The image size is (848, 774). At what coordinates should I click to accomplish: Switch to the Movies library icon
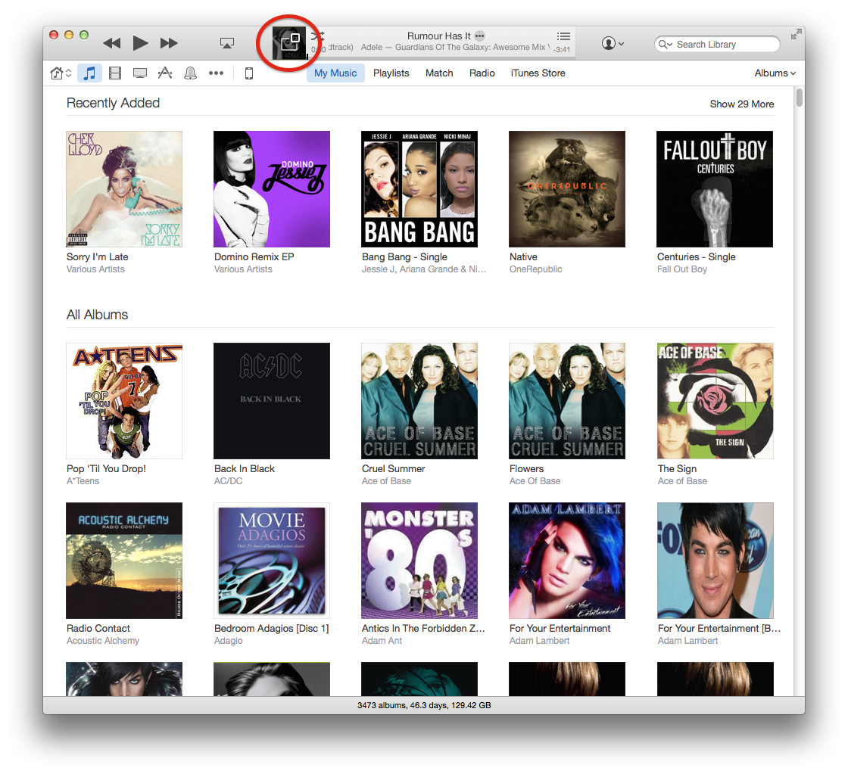[114, 73]
